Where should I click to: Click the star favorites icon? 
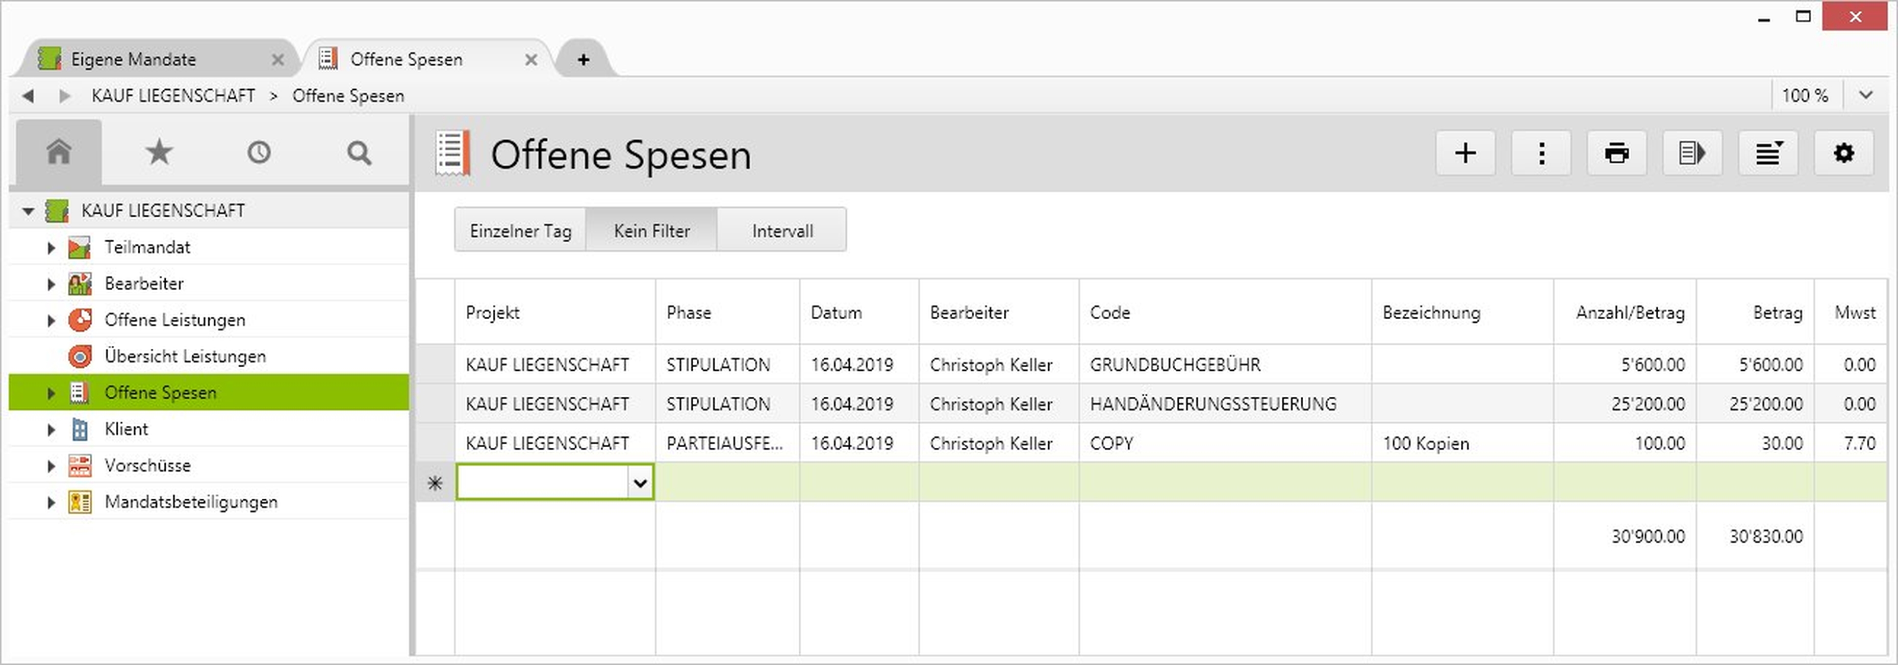[159, 152]
